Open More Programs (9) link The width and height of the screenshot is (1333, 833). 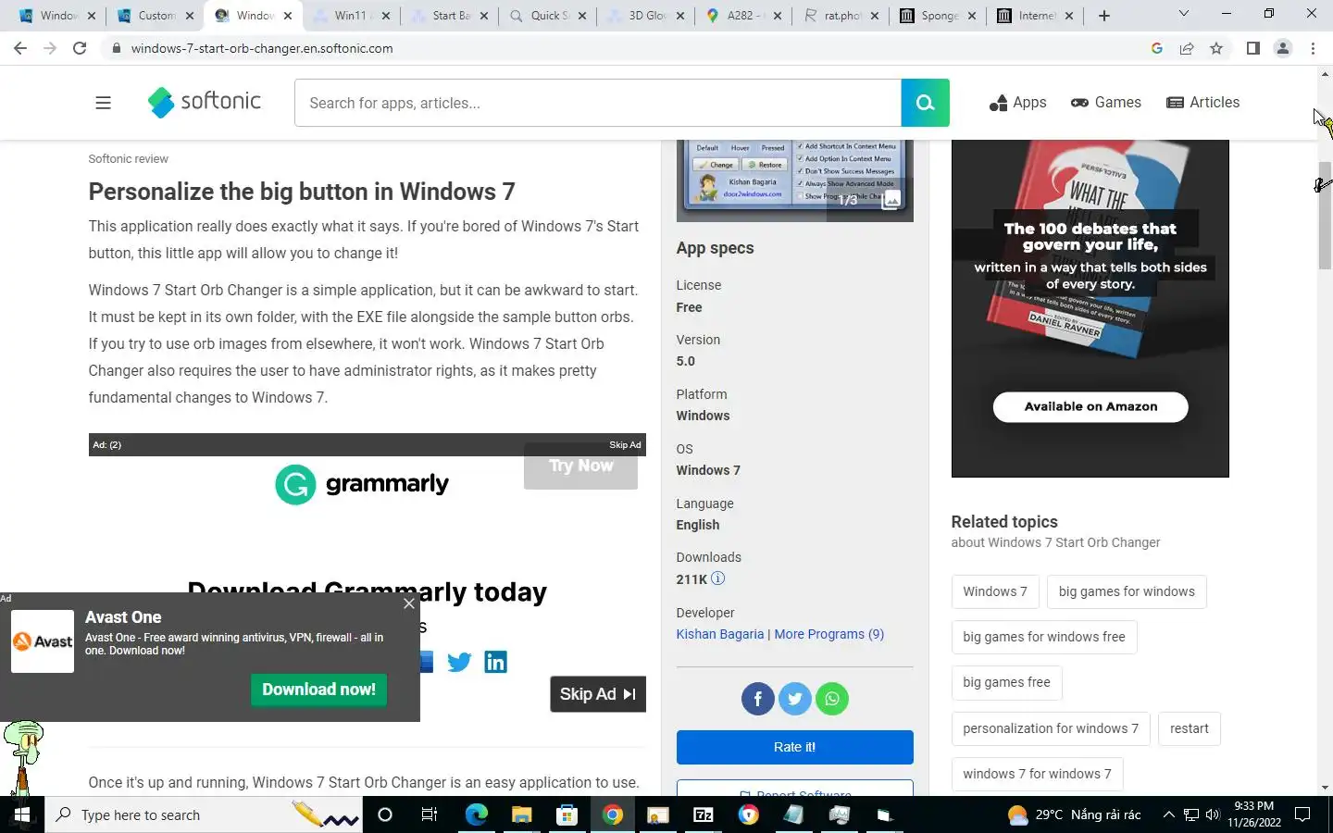[828, 634]
